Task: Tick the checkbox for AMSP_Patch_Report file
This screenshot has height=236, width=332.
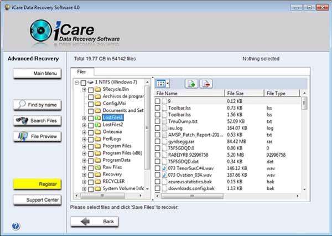Action: tap(157, 135)
